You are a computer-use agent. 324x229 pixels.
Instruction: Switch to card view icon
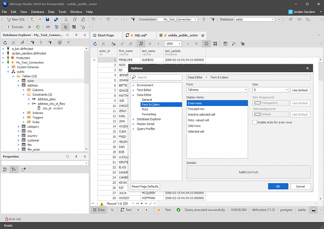(215, 44)
